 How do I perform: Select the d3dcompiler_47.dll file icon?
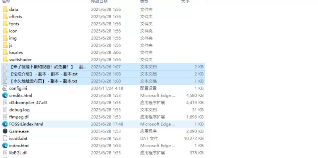pos(5,103)
